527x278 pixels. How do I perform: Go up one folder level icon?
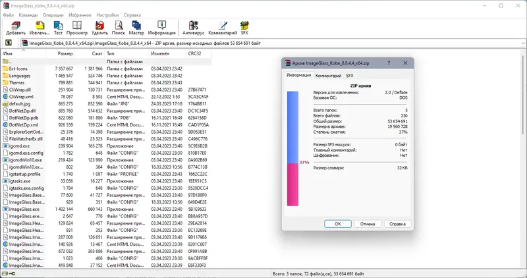(x=9, y=43)
